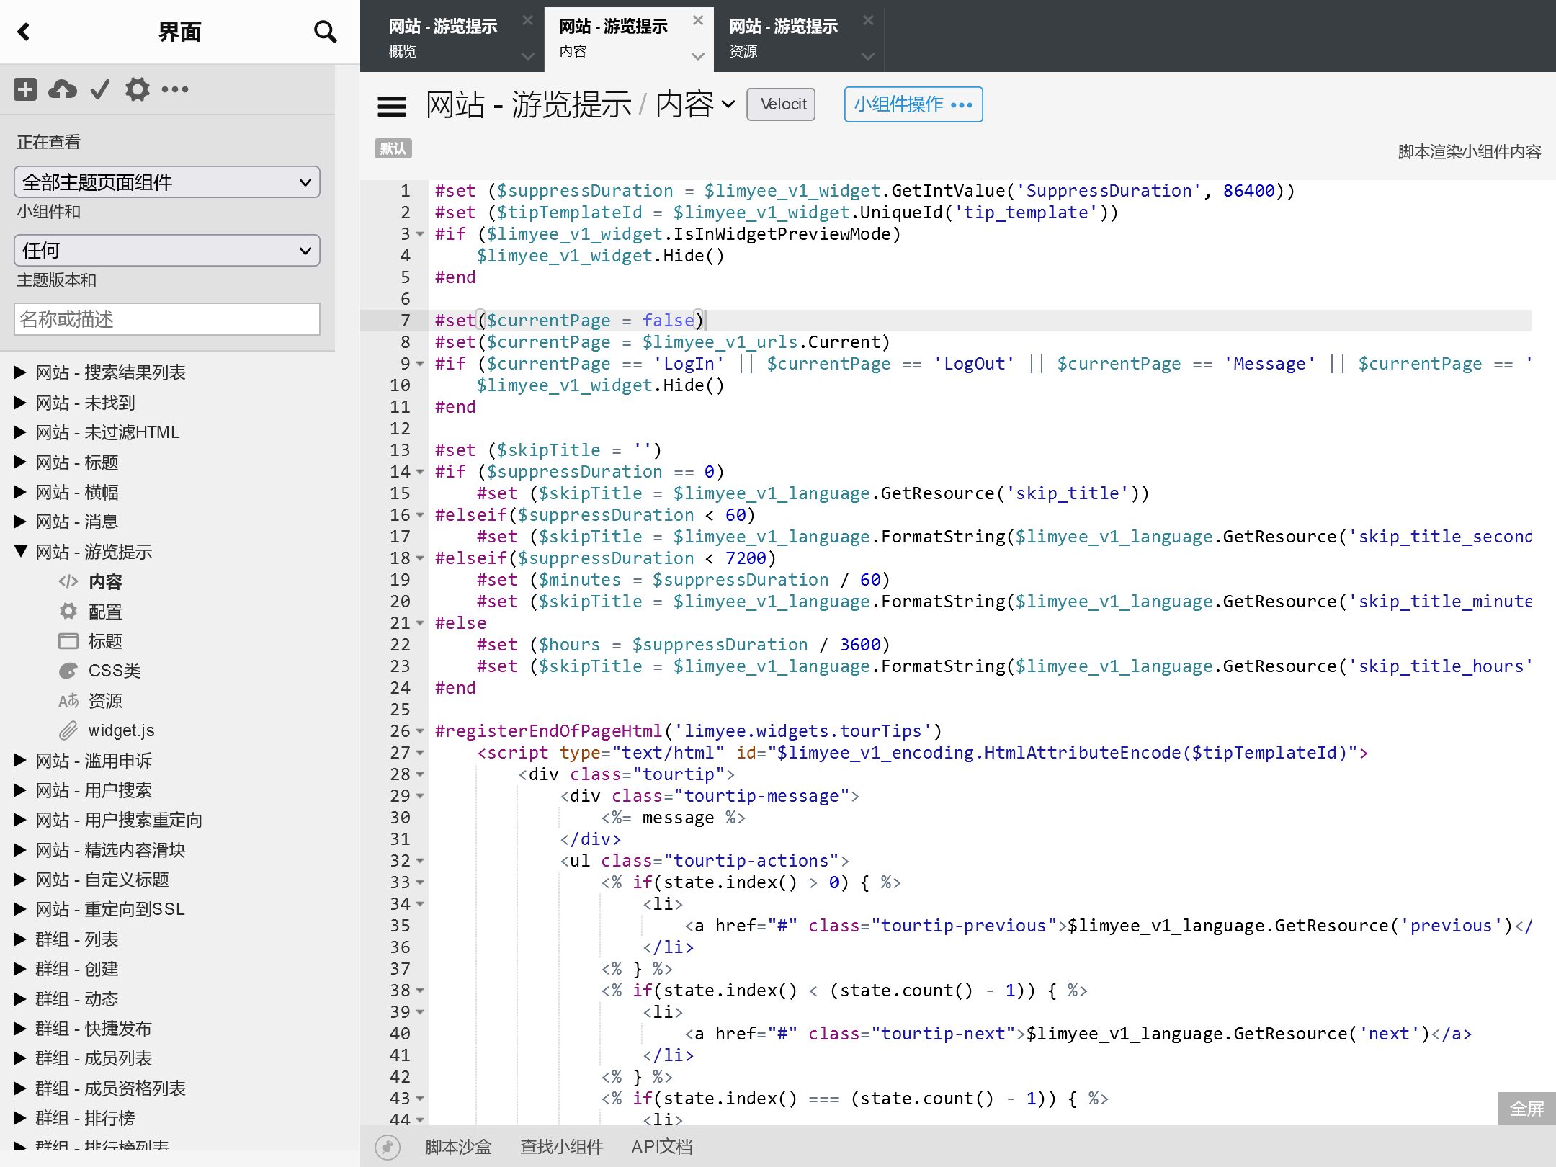Screen dimensions: 1556x1167
Task: Fold the #if block at line 3
Action: (420, 234)
